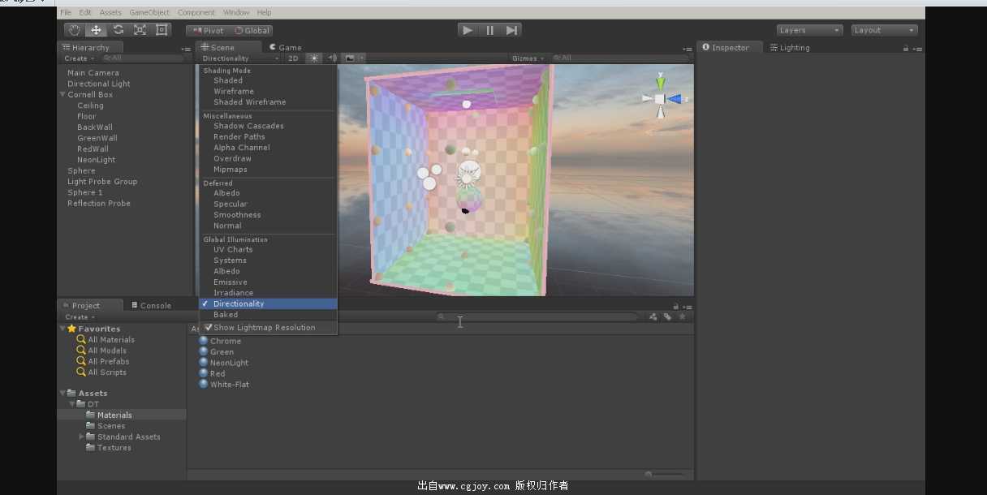Open the GameObject menu
The height and width of the screenshot is (495, 987).
pyautogui.click(x=149, y=12)
